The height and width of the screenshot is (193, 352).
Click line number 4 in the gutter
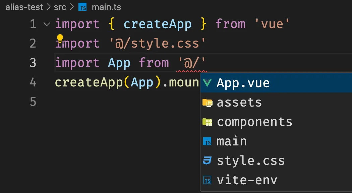[x=33, y=82]
